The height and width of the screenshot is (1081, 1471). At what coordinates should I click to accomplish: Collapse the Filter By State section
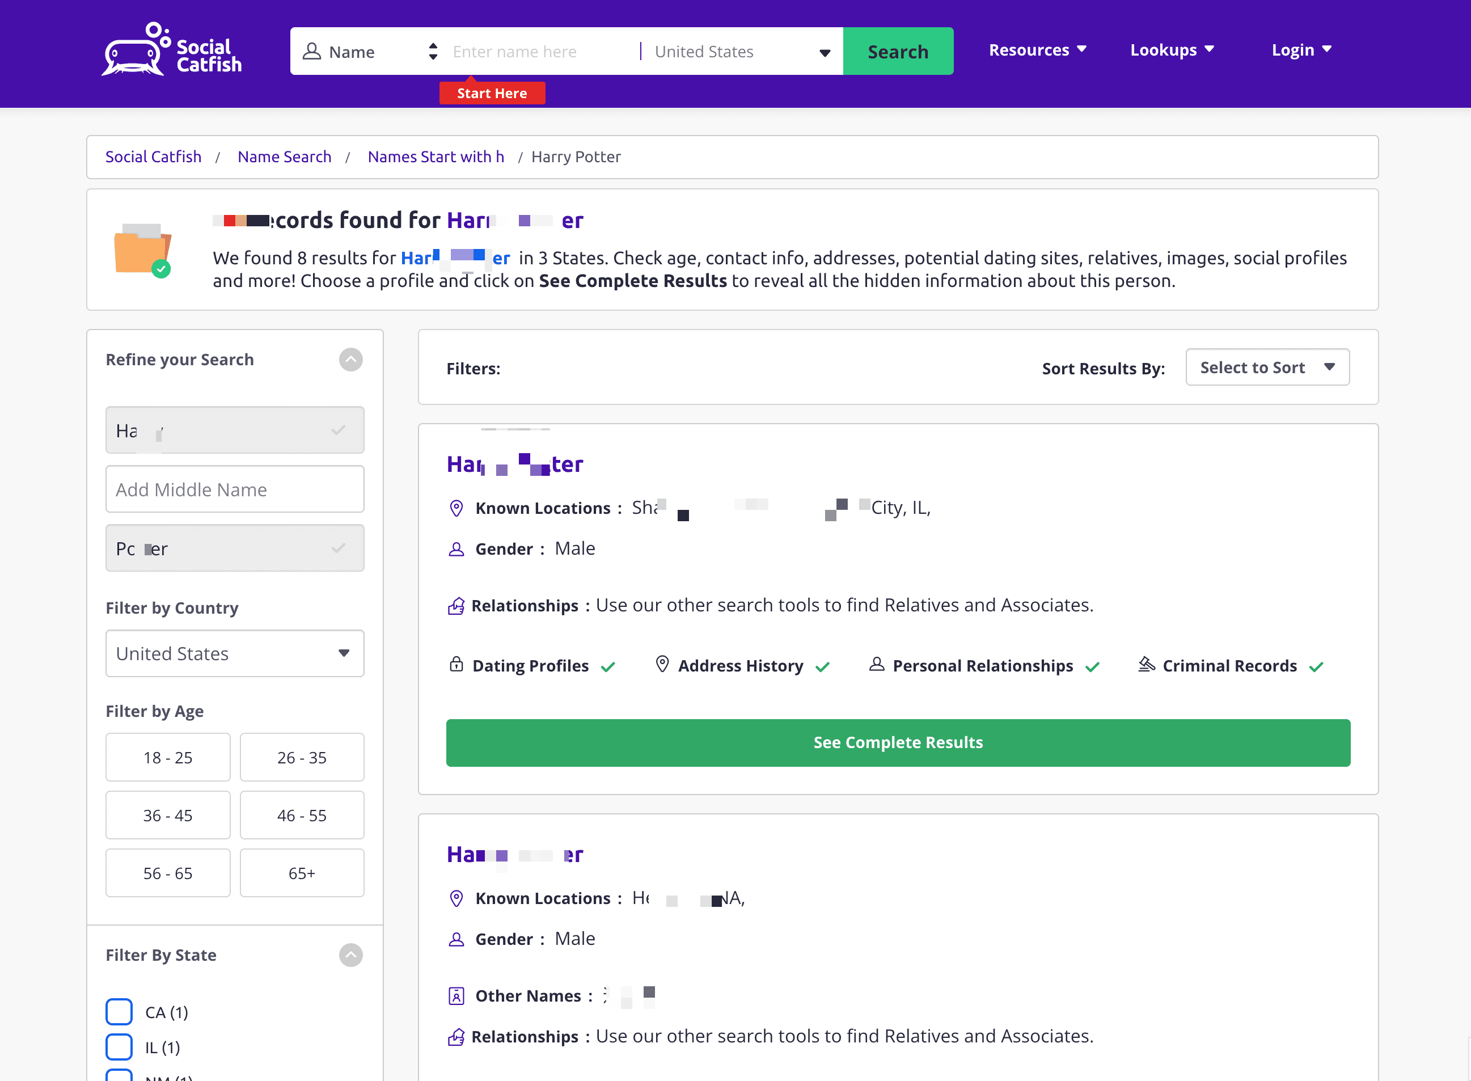tap(350, 955)
